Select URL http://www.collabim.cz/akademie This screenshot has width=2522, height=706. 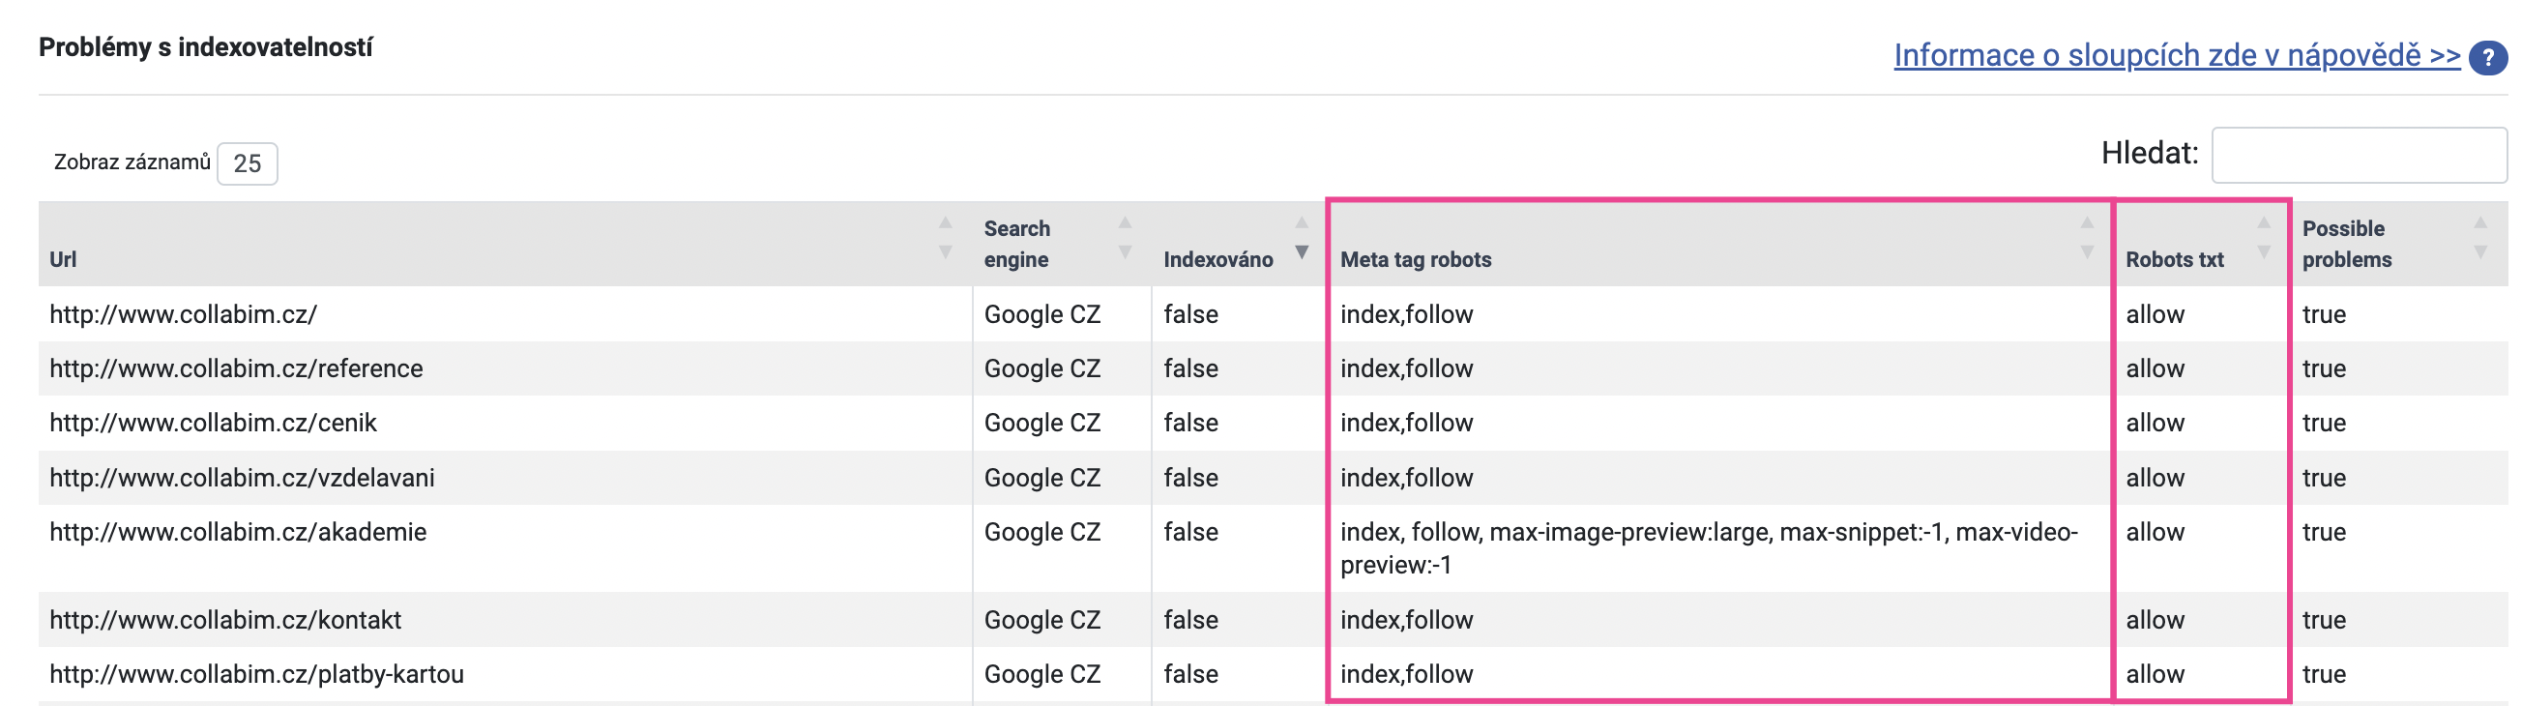(x=238, y=532)
